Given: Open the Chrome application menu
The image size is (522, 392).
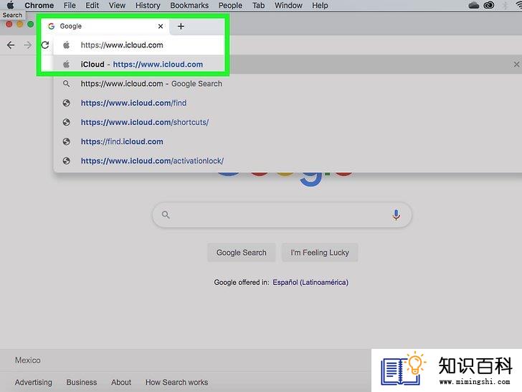Looking at the screenshot, I should 39,5.
